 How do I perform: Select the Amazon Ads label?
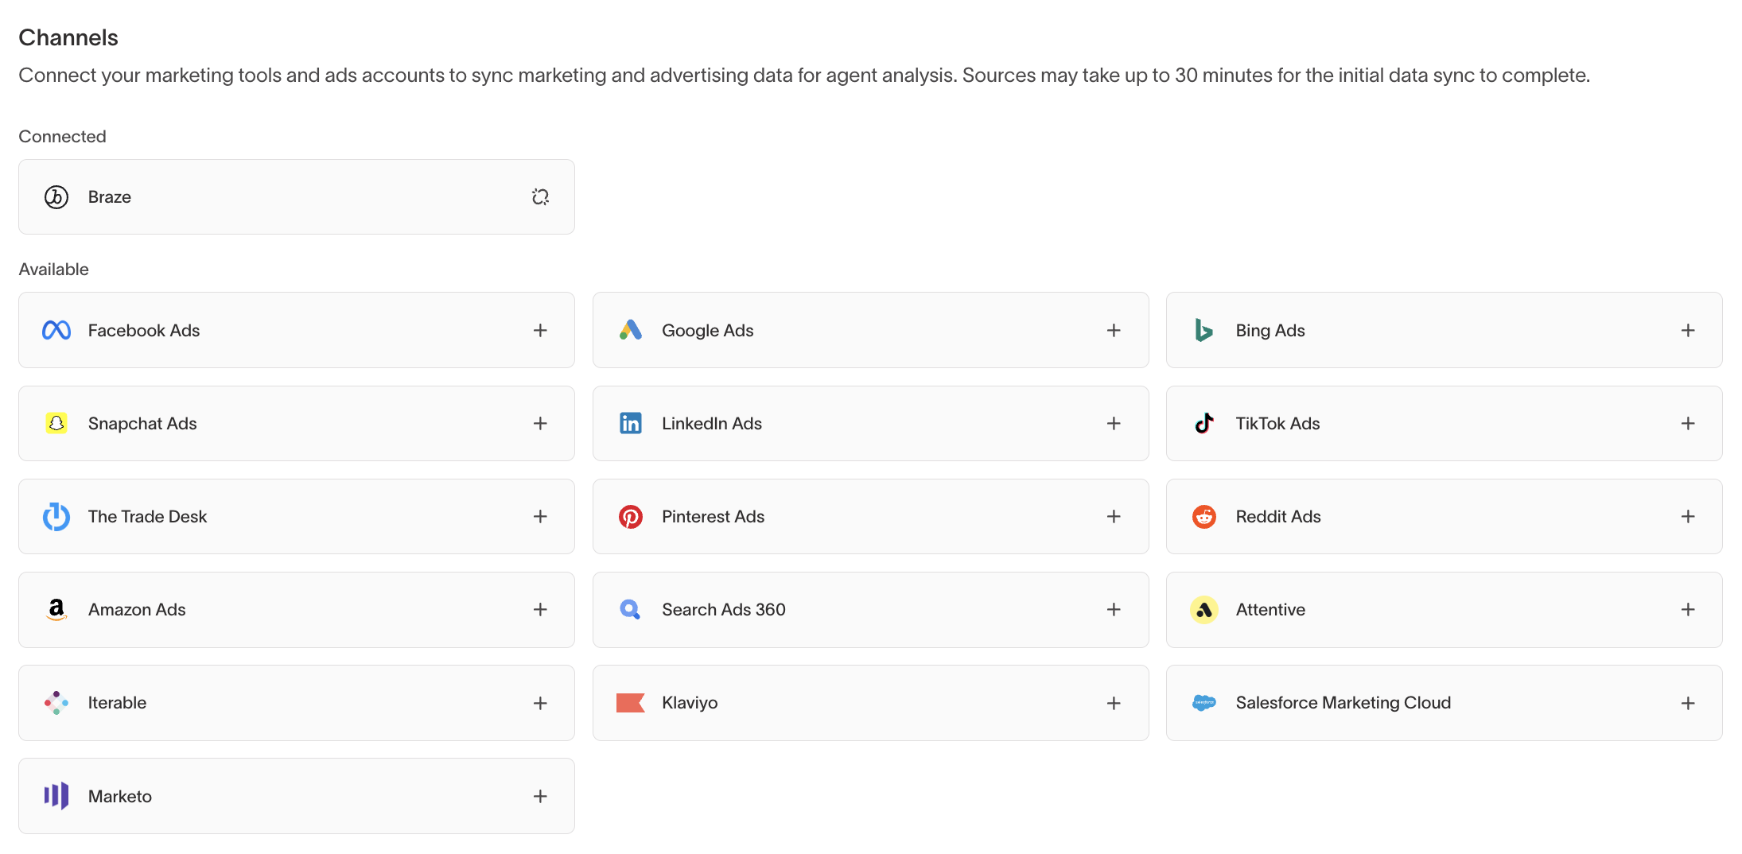tap(137, 609)
